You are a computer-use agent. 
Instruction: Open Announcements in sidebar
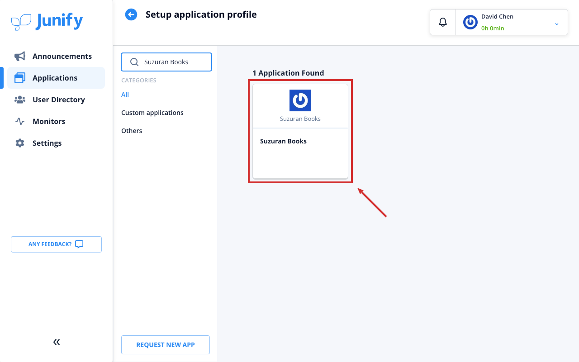[56, 56]
